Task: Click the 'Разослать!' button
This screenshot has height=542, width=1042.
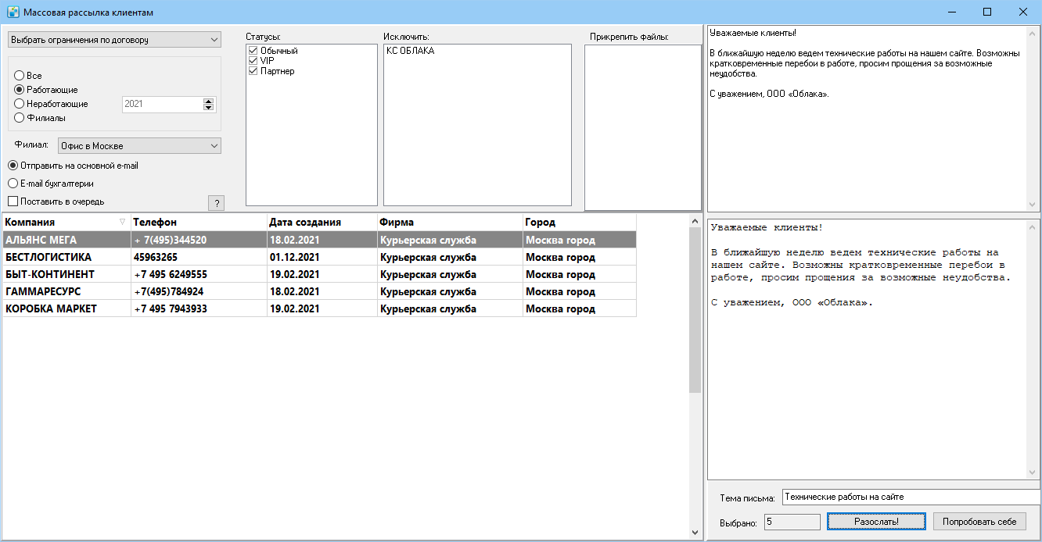Action: (876, 522)
